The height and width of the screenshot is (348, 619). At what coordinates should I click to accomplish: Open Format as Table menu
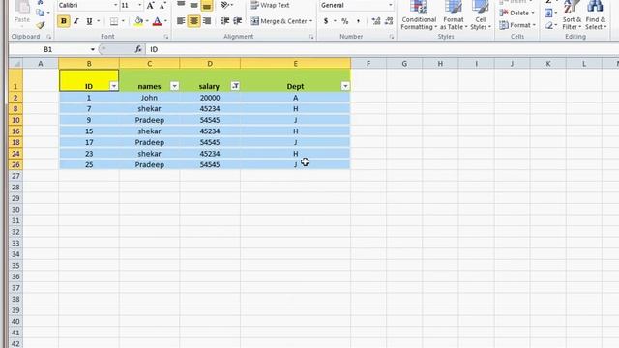[x=454, y=15]
